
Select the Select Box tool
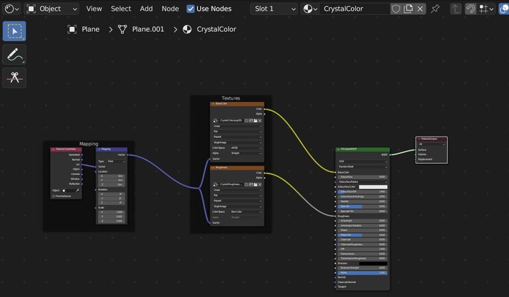pyautogui.click(x=15, y=31)
